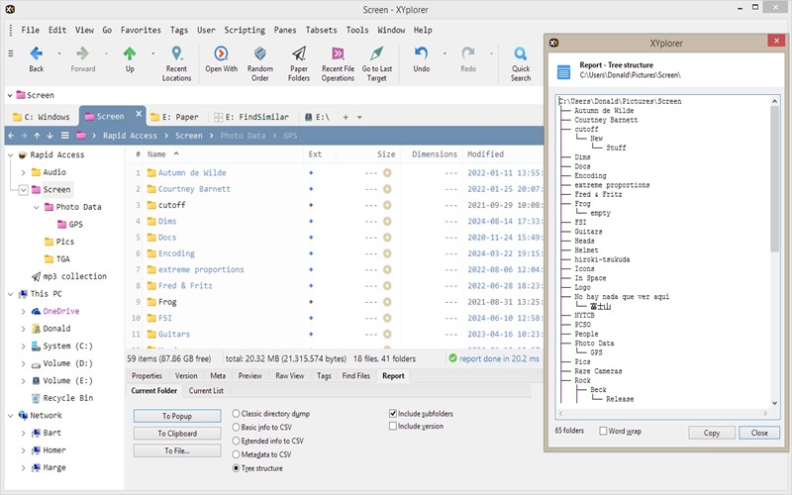Viewport: 792px width, 495px height.
Task: Click the To File... button
Action: coord(177,450)
